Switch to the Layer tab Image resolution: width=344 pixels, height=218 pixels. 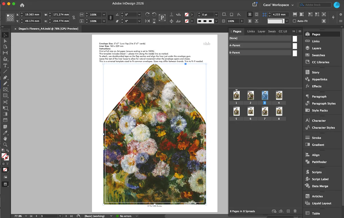coord(261,31)
